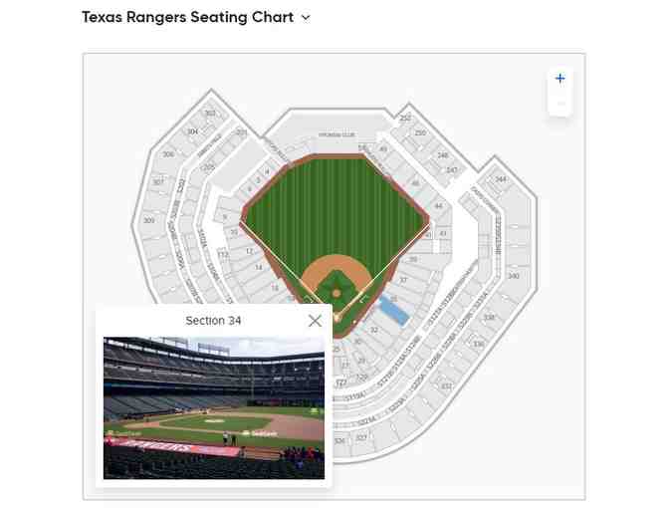Screen dimensions: 669x508
Task: Choose section 14 along the left baseline
Action: pos(259,267)
